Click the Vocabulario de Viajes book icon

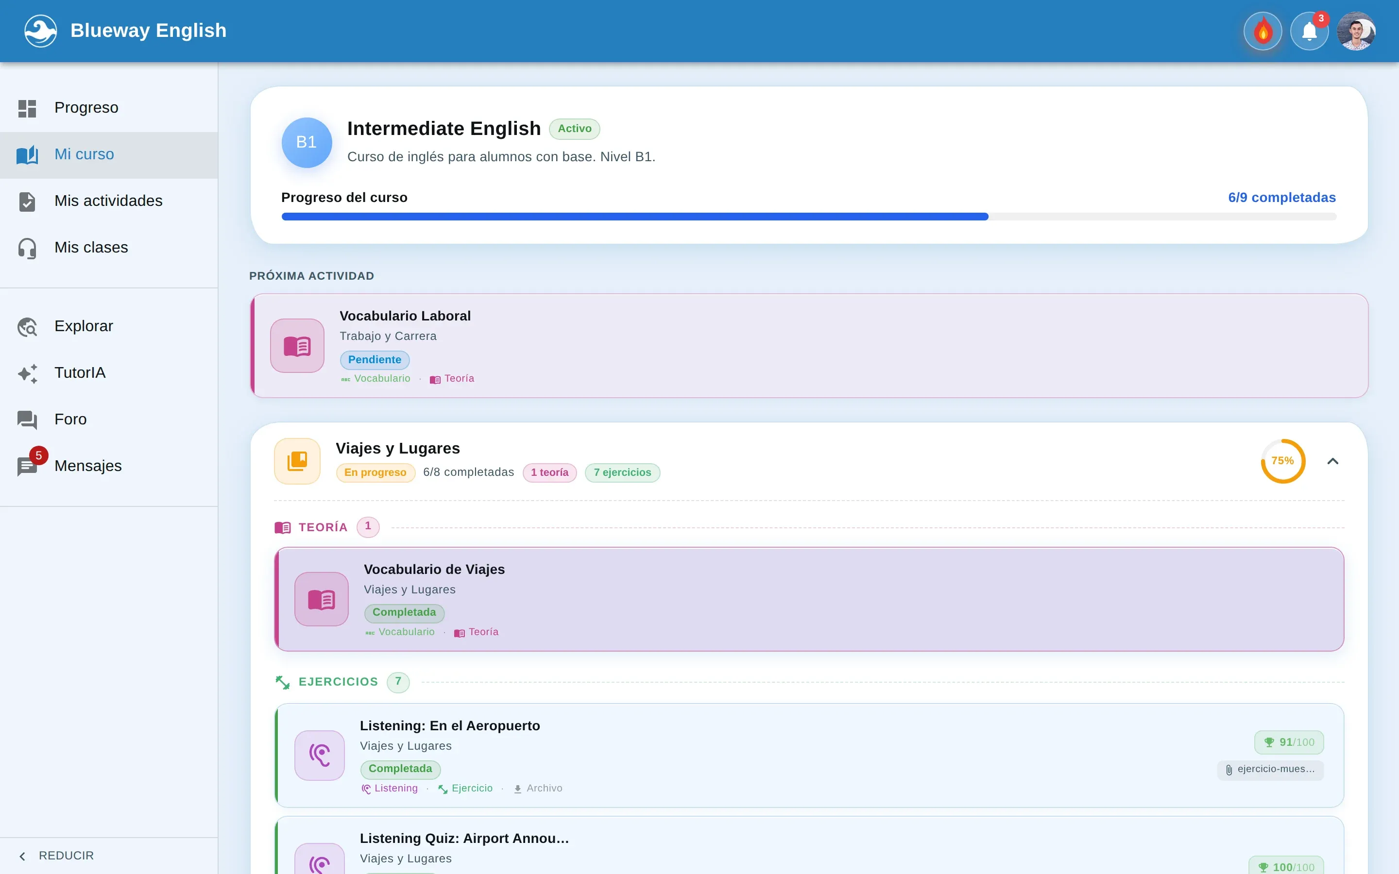(x=322, y=600)
